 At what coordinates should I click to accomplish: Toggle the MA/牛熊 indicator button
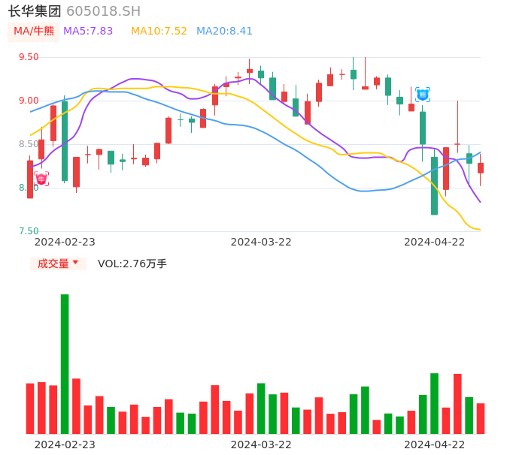pyautogui.click(x=34, y=32)
